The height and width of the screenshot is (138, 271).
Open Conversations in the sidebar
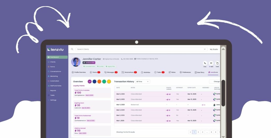point(55,71)
